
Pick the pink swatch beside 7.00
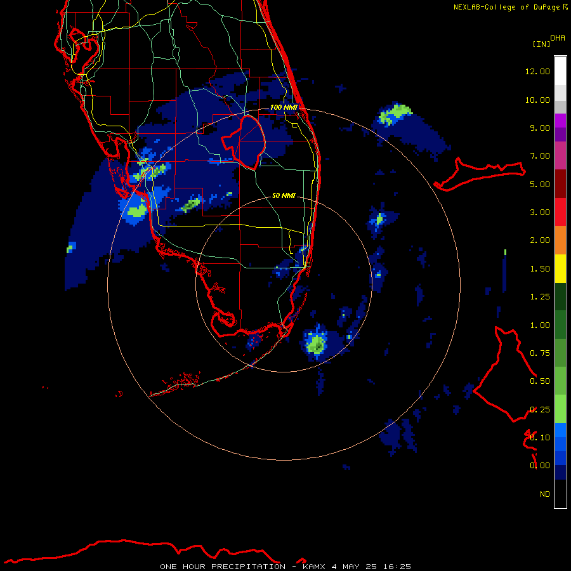tap(560, 155)
